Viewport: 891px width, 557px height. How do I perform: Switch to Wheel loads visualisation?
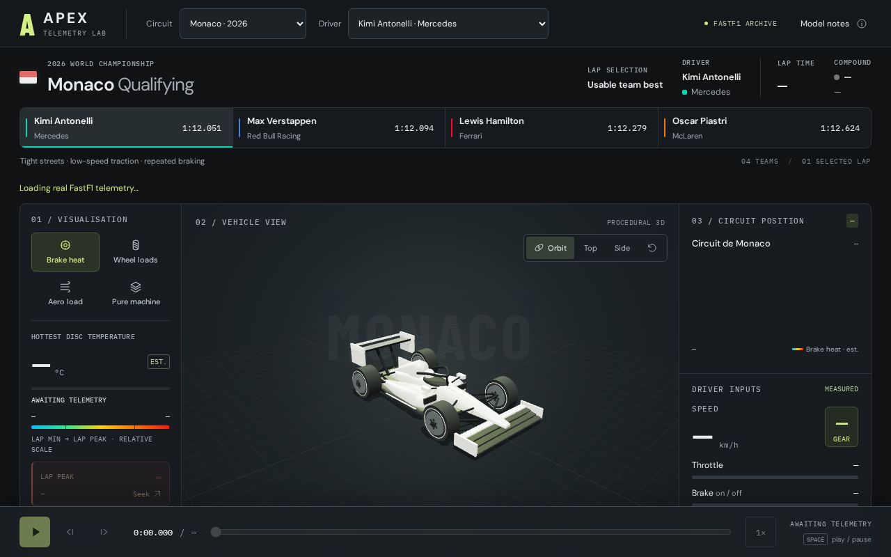[x=136, y=252]
